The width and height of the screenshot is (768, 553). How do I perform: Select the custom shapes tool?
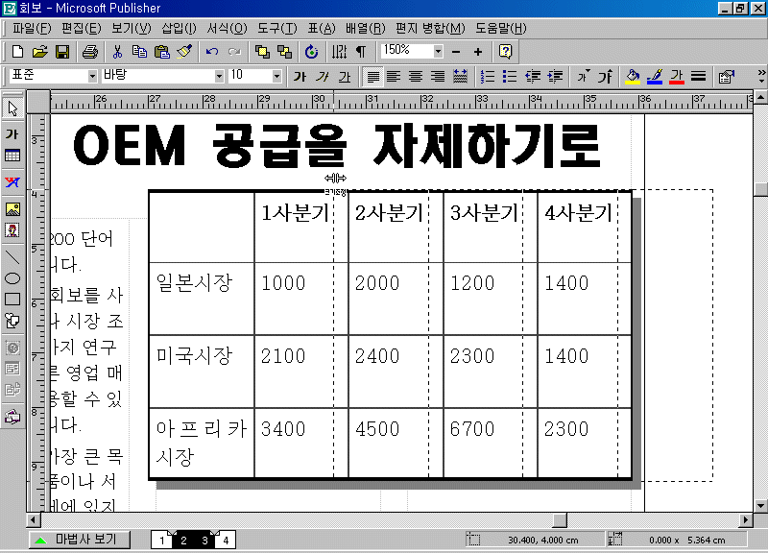point(12,322)
